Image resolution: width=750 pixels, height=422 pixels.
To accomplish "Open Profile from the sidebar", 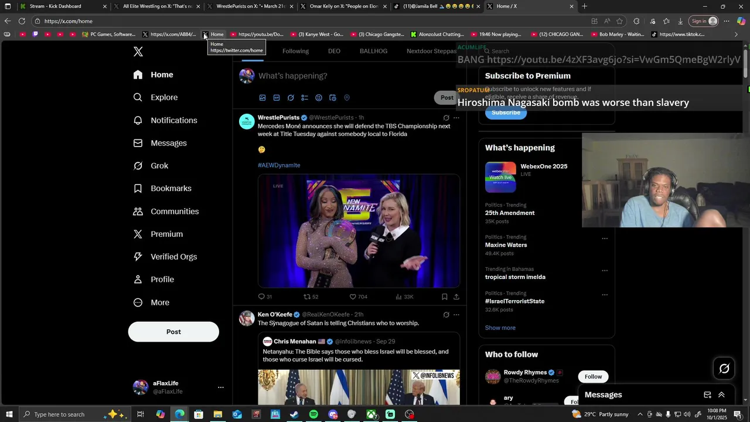I will (x=154, y=280).
